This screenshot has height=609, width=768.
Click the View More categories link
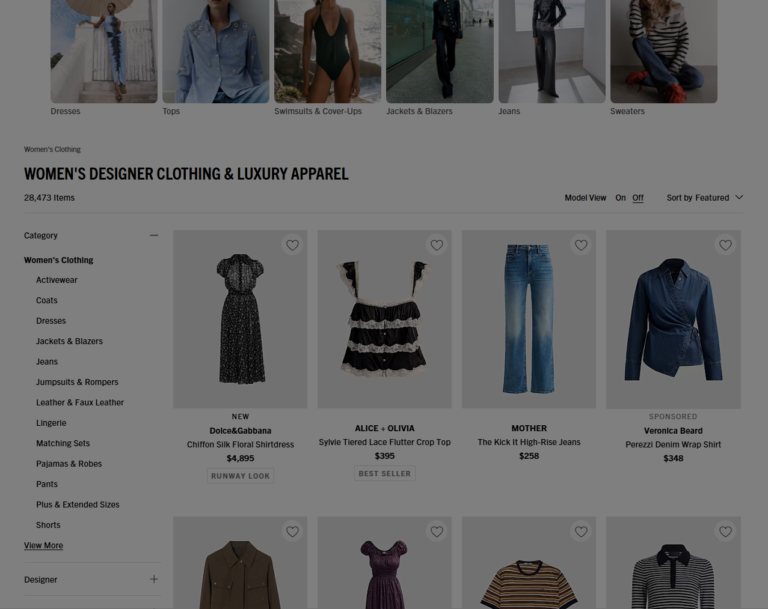pos(43,545)
